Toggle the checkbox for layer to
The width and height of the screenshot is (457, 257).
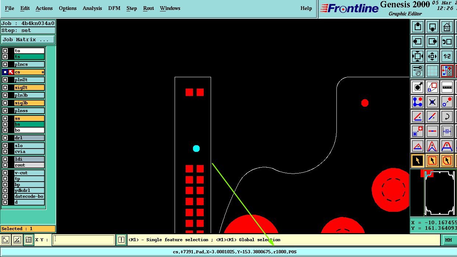(x=5, y=51)
